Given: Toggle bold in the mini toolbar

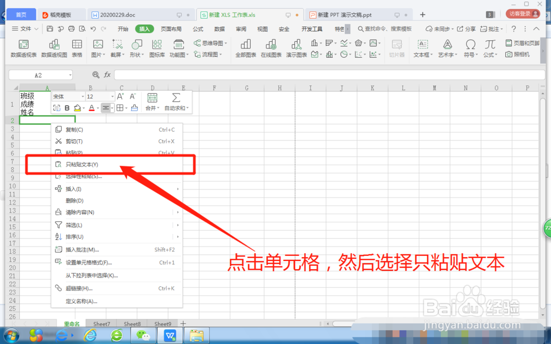Looking at the screenshot, I should tap(67, 108).
